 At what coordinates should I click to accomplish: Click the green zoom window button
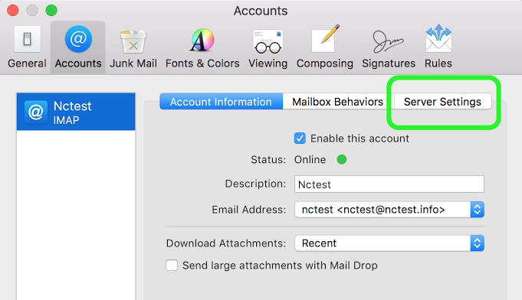(51, 10)
